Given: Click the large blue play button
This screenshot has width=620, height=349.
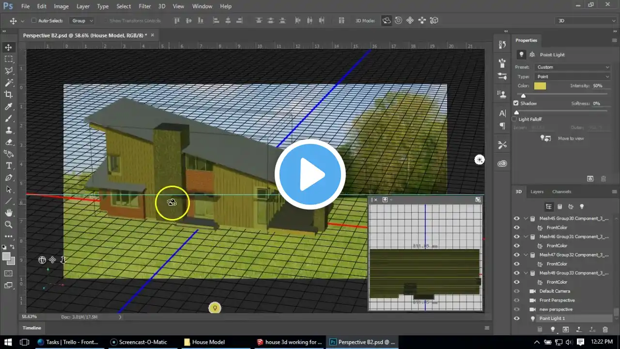Looking at the screenshot, I should [310, 174].
